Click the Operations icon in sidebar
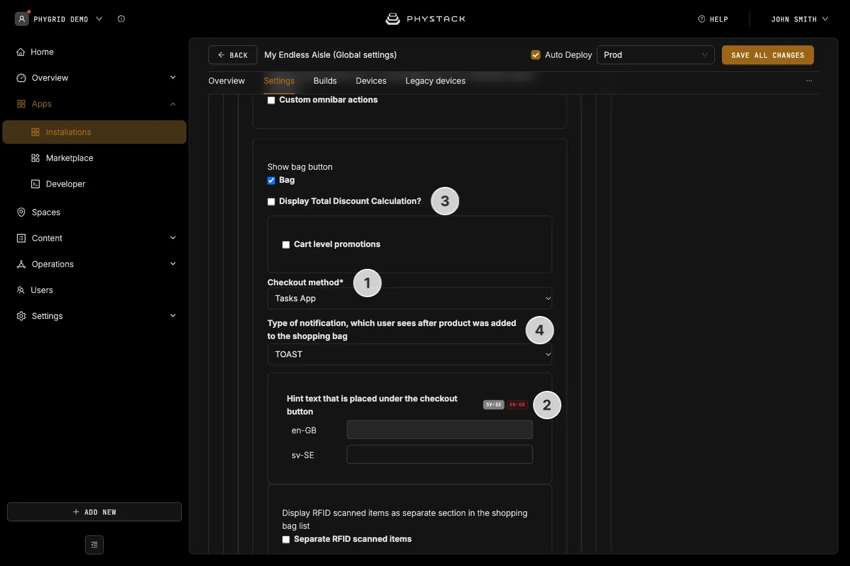This screenshot has width=850, height=566. coord(21,264)
